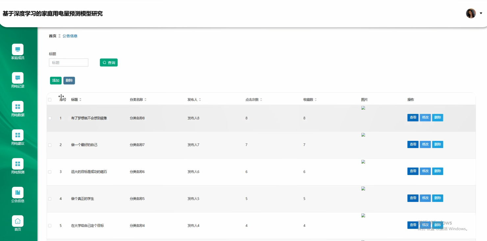Check the box for row 有了梦想就不会感到疲惫
Viewport: 487px width, 241px height.
point(50,118)
